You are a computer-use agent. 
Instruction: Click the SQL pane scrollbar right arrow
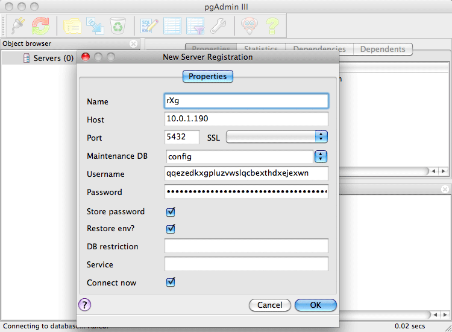[x=445, y=314]
